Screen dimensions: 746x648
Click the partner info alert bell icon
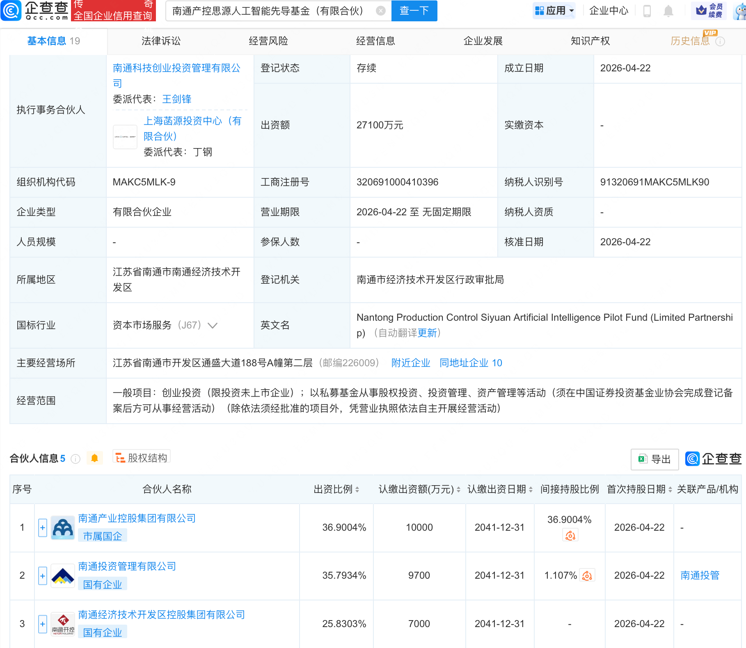94,458
